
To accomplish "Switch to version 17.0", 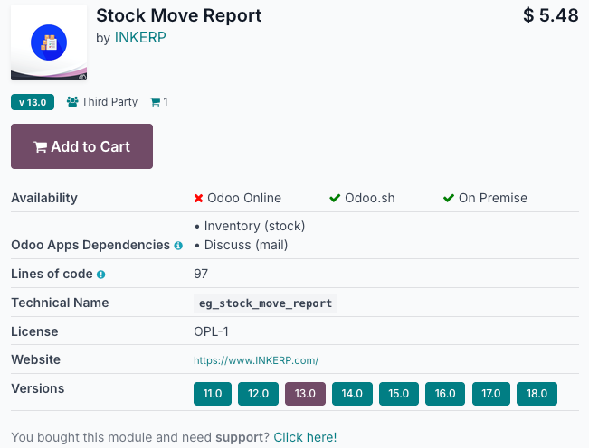I will (x=491, y=394).
